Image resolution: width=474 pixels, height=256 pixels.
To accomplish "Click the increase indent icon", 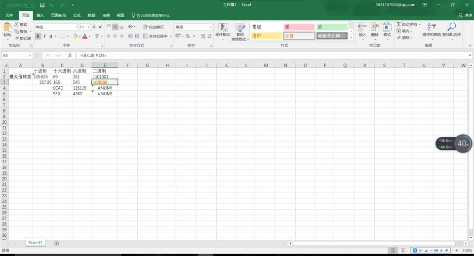I will click(137, 36).
